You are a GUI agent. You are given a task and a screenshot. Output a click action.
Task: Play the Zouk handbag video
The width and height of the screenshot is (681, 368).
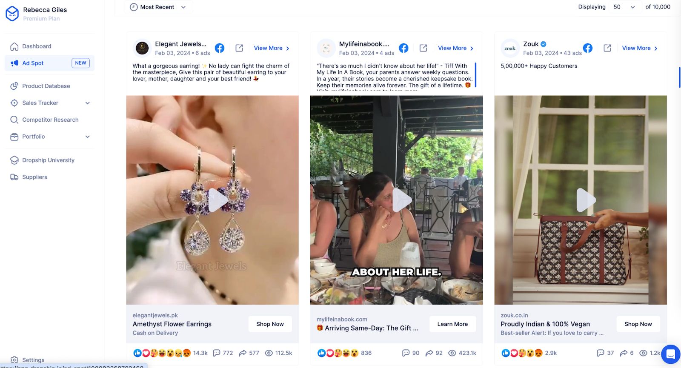coord(586,200)
